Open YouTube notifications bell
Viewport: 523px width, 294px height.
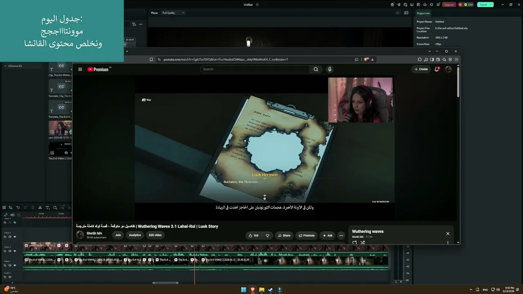437,69
